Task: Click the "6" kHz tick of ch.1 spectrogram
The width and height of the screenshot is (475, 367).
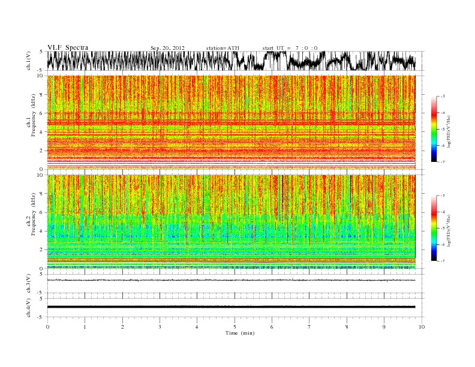Action: pos(41,113)
